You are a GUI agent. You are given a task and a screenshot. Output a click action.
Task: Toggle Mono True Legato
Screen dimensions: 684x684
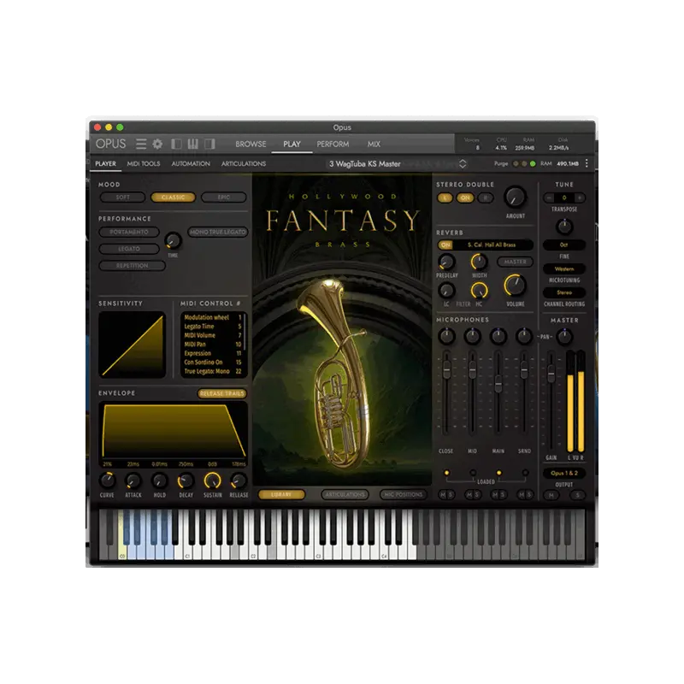[218, 232]
